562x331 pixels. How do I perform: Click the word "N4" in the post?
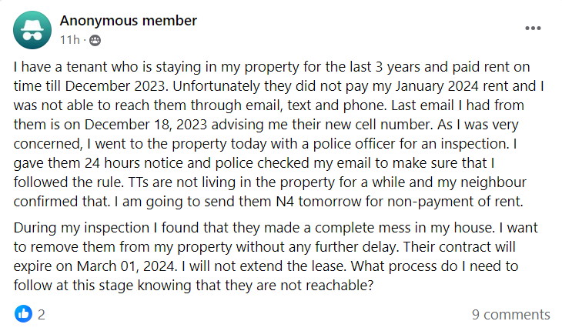(x=285, y=202)
